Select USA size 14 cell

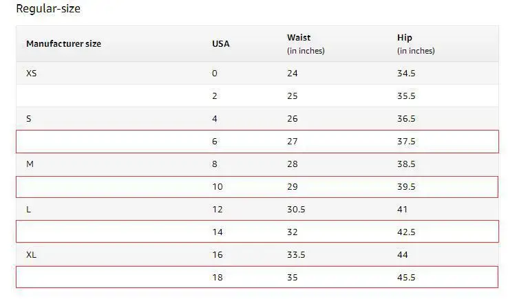[218, 232]
